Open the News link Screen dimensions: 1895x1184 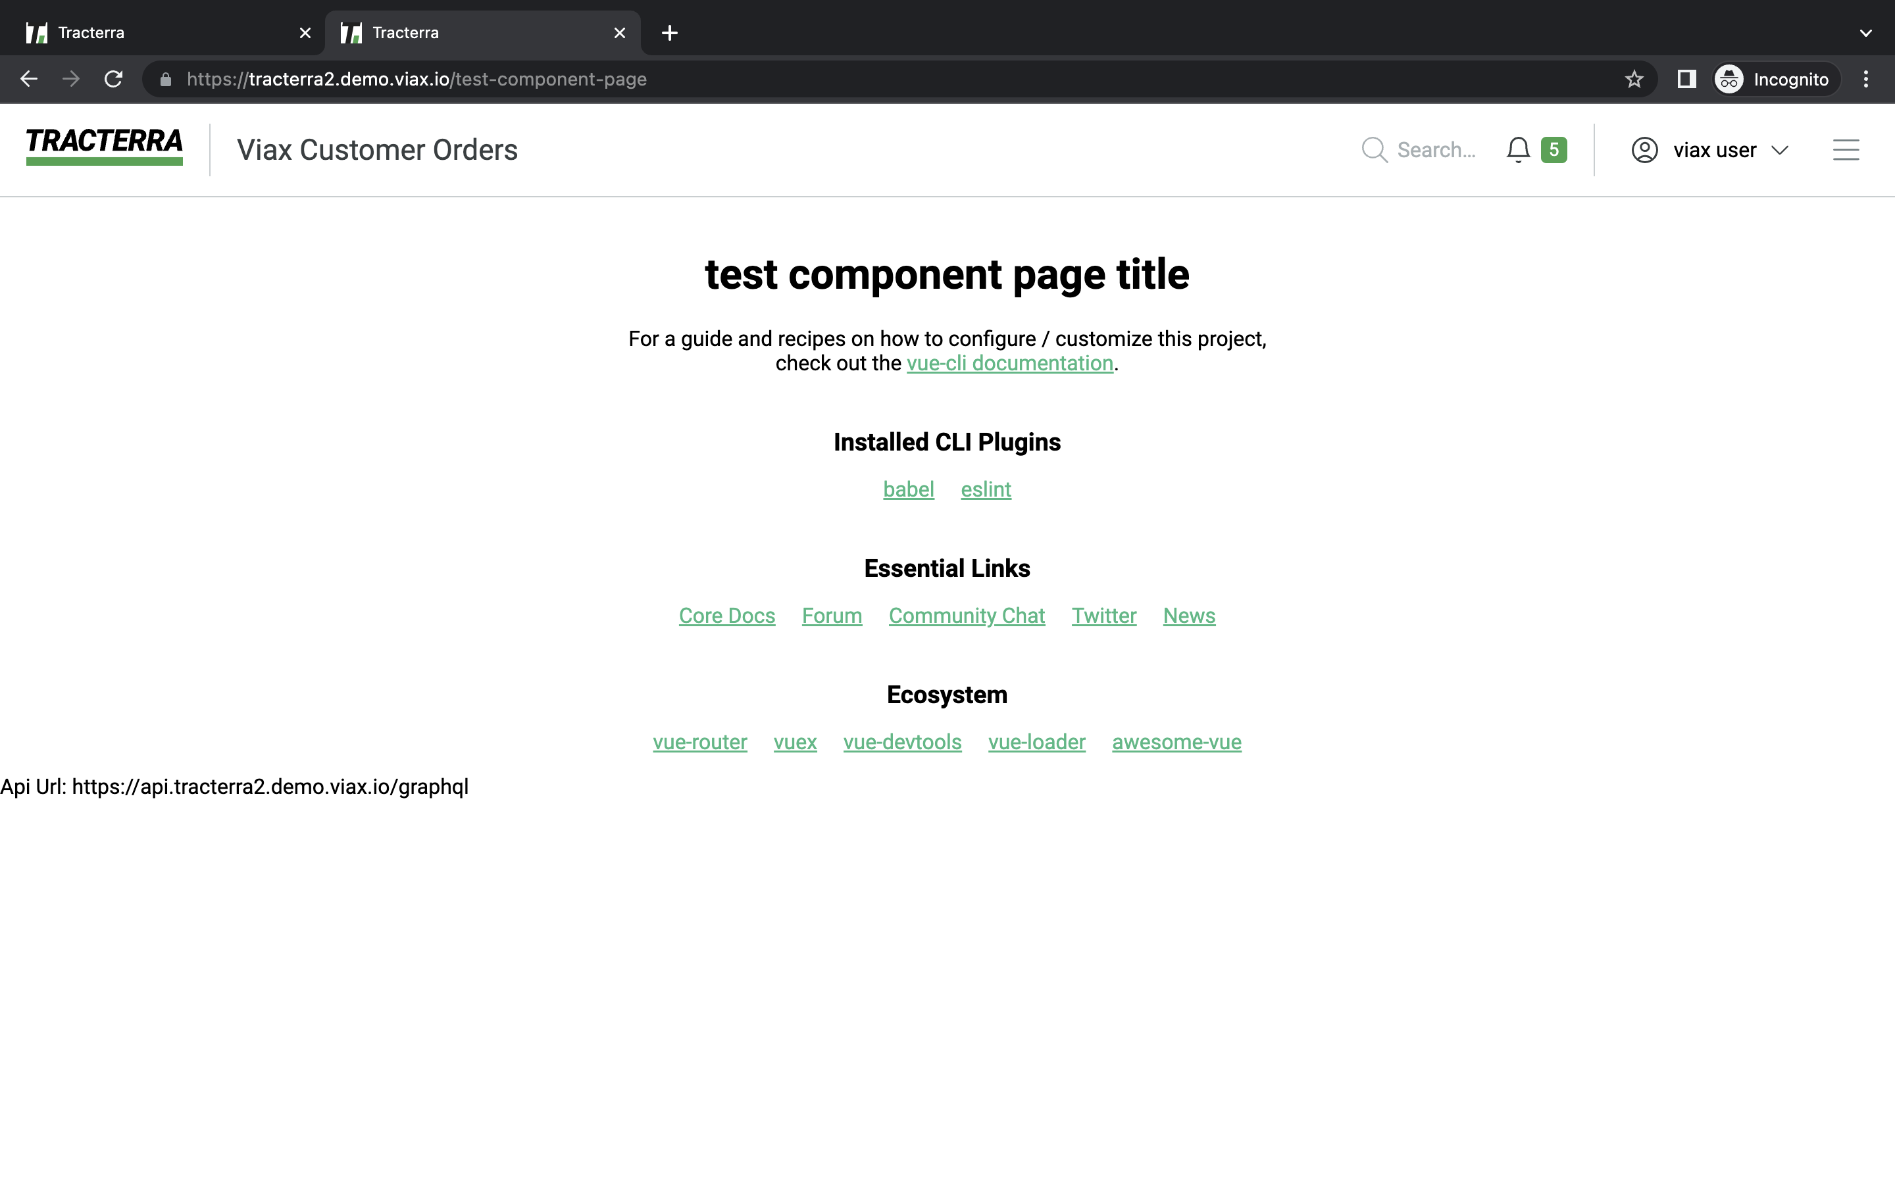click(x=1189, y=616)
